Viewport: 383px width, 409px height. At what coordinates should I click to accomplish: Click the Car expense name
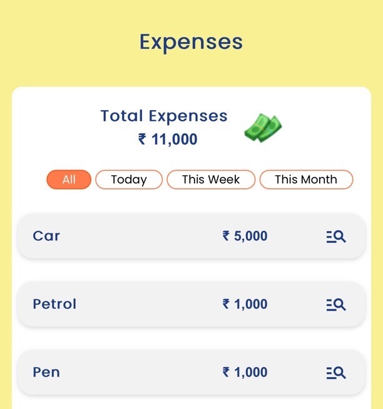pos(46,236)
